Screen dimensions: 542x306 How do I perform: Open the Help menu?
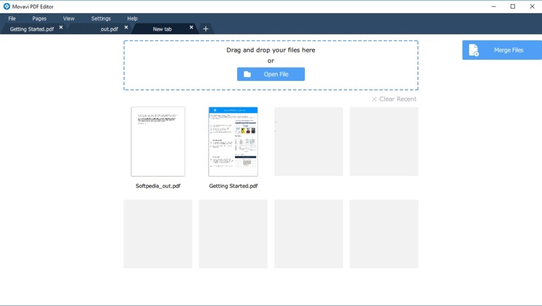132,19
